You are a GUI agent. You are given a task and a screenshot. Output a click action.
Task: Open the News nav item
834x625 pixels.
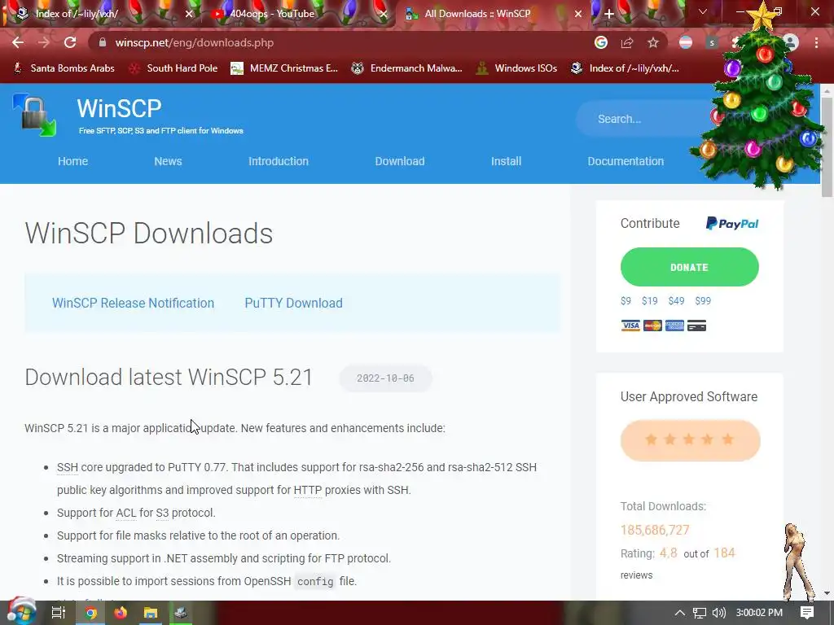click(168, 161)
